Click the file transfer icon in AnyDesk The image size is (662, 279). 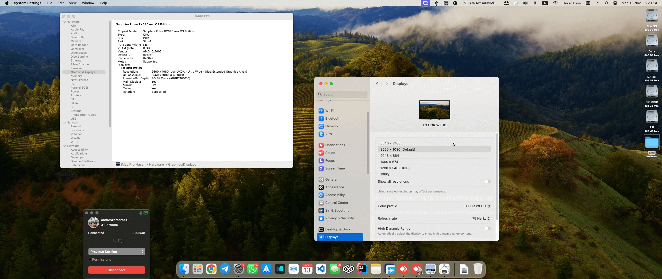113,241
